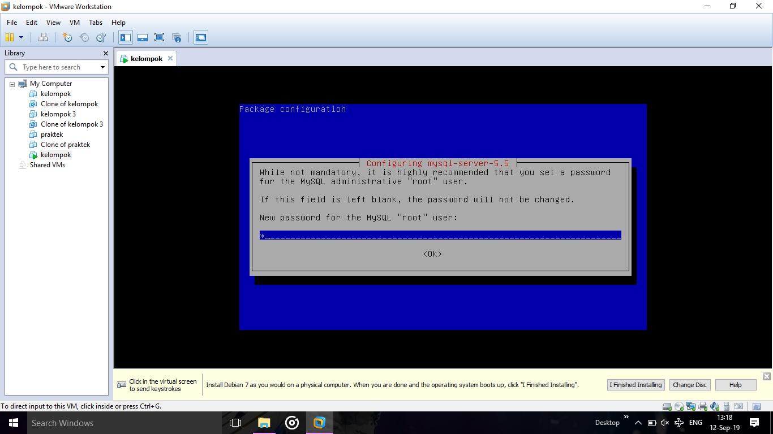Select Clone of kelompok 3
This screenshot has width=773, height=434.
click(x=72, y=124)
